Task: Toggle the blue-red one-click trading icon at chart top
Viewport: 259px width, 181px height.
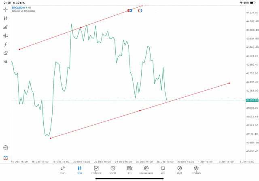Action: click(x=130, y=10)
